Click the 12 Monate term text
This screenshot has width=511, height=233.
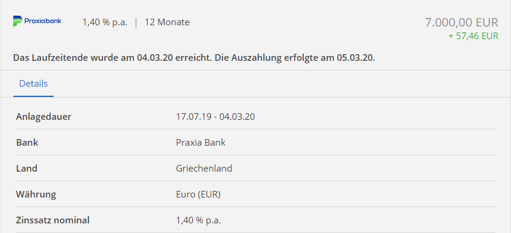(x=167, y=22)
